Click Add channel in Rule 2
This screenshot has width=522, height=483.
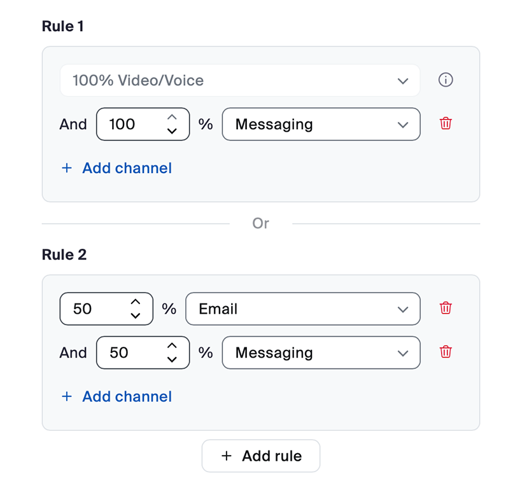117,396
